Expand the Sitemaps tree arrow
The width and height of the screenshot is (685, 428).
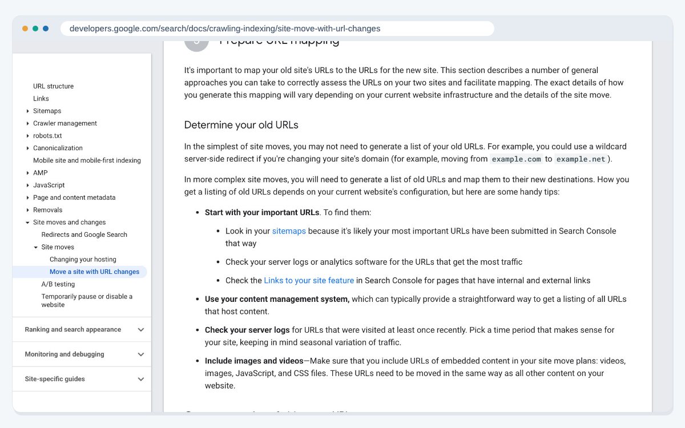click(x=27, y=111)
